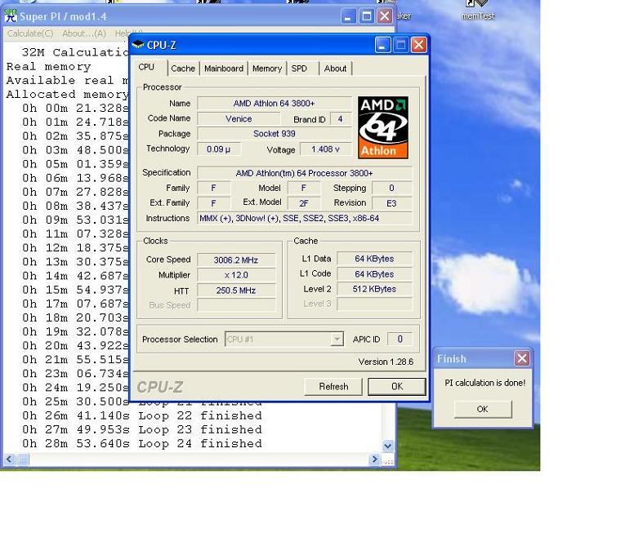Click the horizontal scrollbar thumb in Super PI
Screen dimensions: 625x555
22,460
